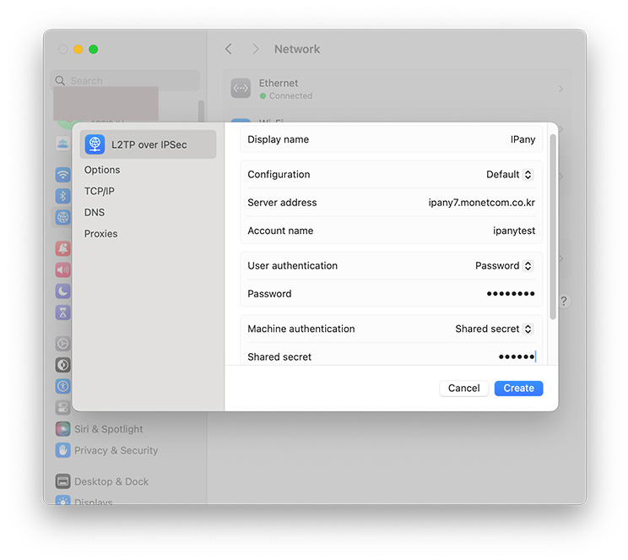This screenshot has height=560, width=628.
Task: Open Wi-Fi settings in sidebar
Action: pos(62,175)
